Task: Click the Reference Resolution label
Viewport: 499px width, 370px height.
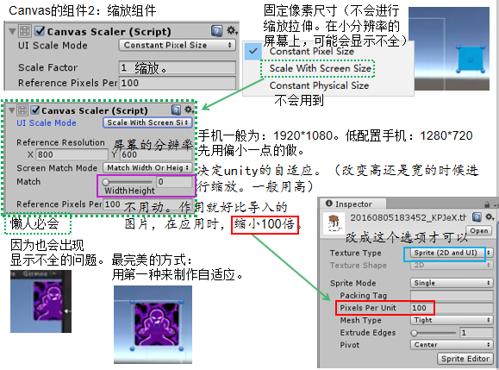Action: pyautogui.click(x=60, y=142)
